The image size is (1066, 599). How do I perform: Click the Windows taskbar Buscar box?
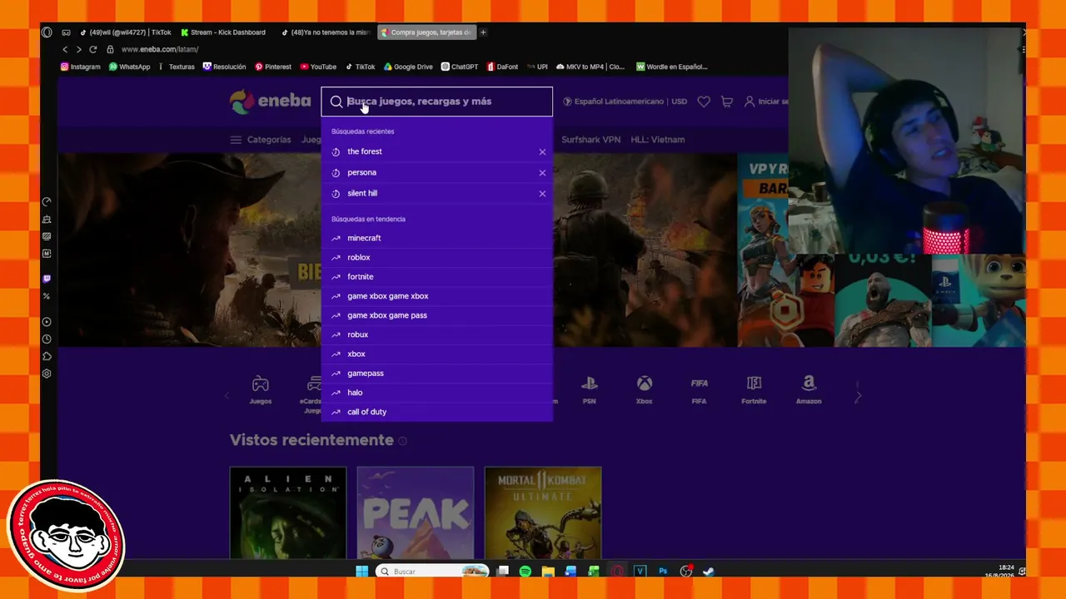(431, 572)
